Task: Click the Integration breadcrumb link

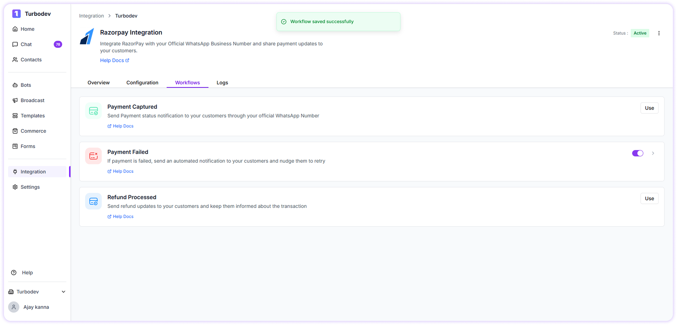Action: [x=91, y=16]
